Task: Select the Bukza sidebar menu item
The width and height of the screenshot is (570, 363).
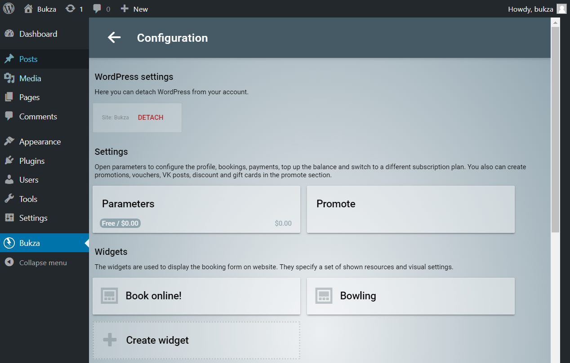Action: tap(30, 243)
